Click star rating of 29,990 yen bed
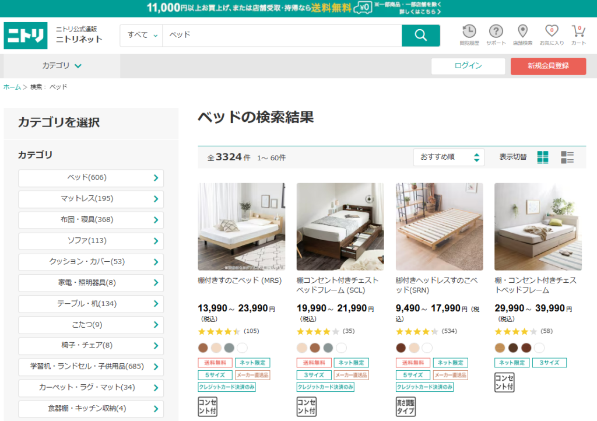The height and width of the screenshot is (421, 597). click(516, 331)
